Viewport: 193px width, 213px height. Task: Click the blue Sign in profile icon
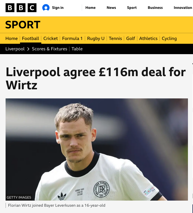[x=46, y=8]
